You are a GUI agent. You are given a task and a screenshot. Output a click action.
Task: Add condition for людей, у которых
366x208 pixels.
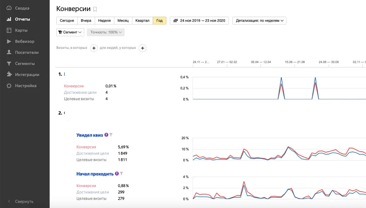tap(143, 48)
